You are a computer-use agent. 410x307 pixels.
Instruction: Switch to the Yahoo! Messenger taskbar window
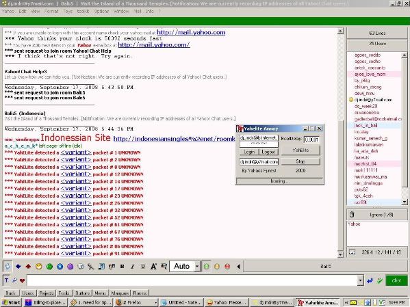coord(226,303)
